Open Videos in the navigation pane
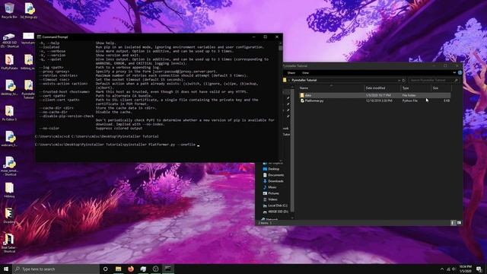Screen dimensions: 487x274 click(x=270, y=199)
